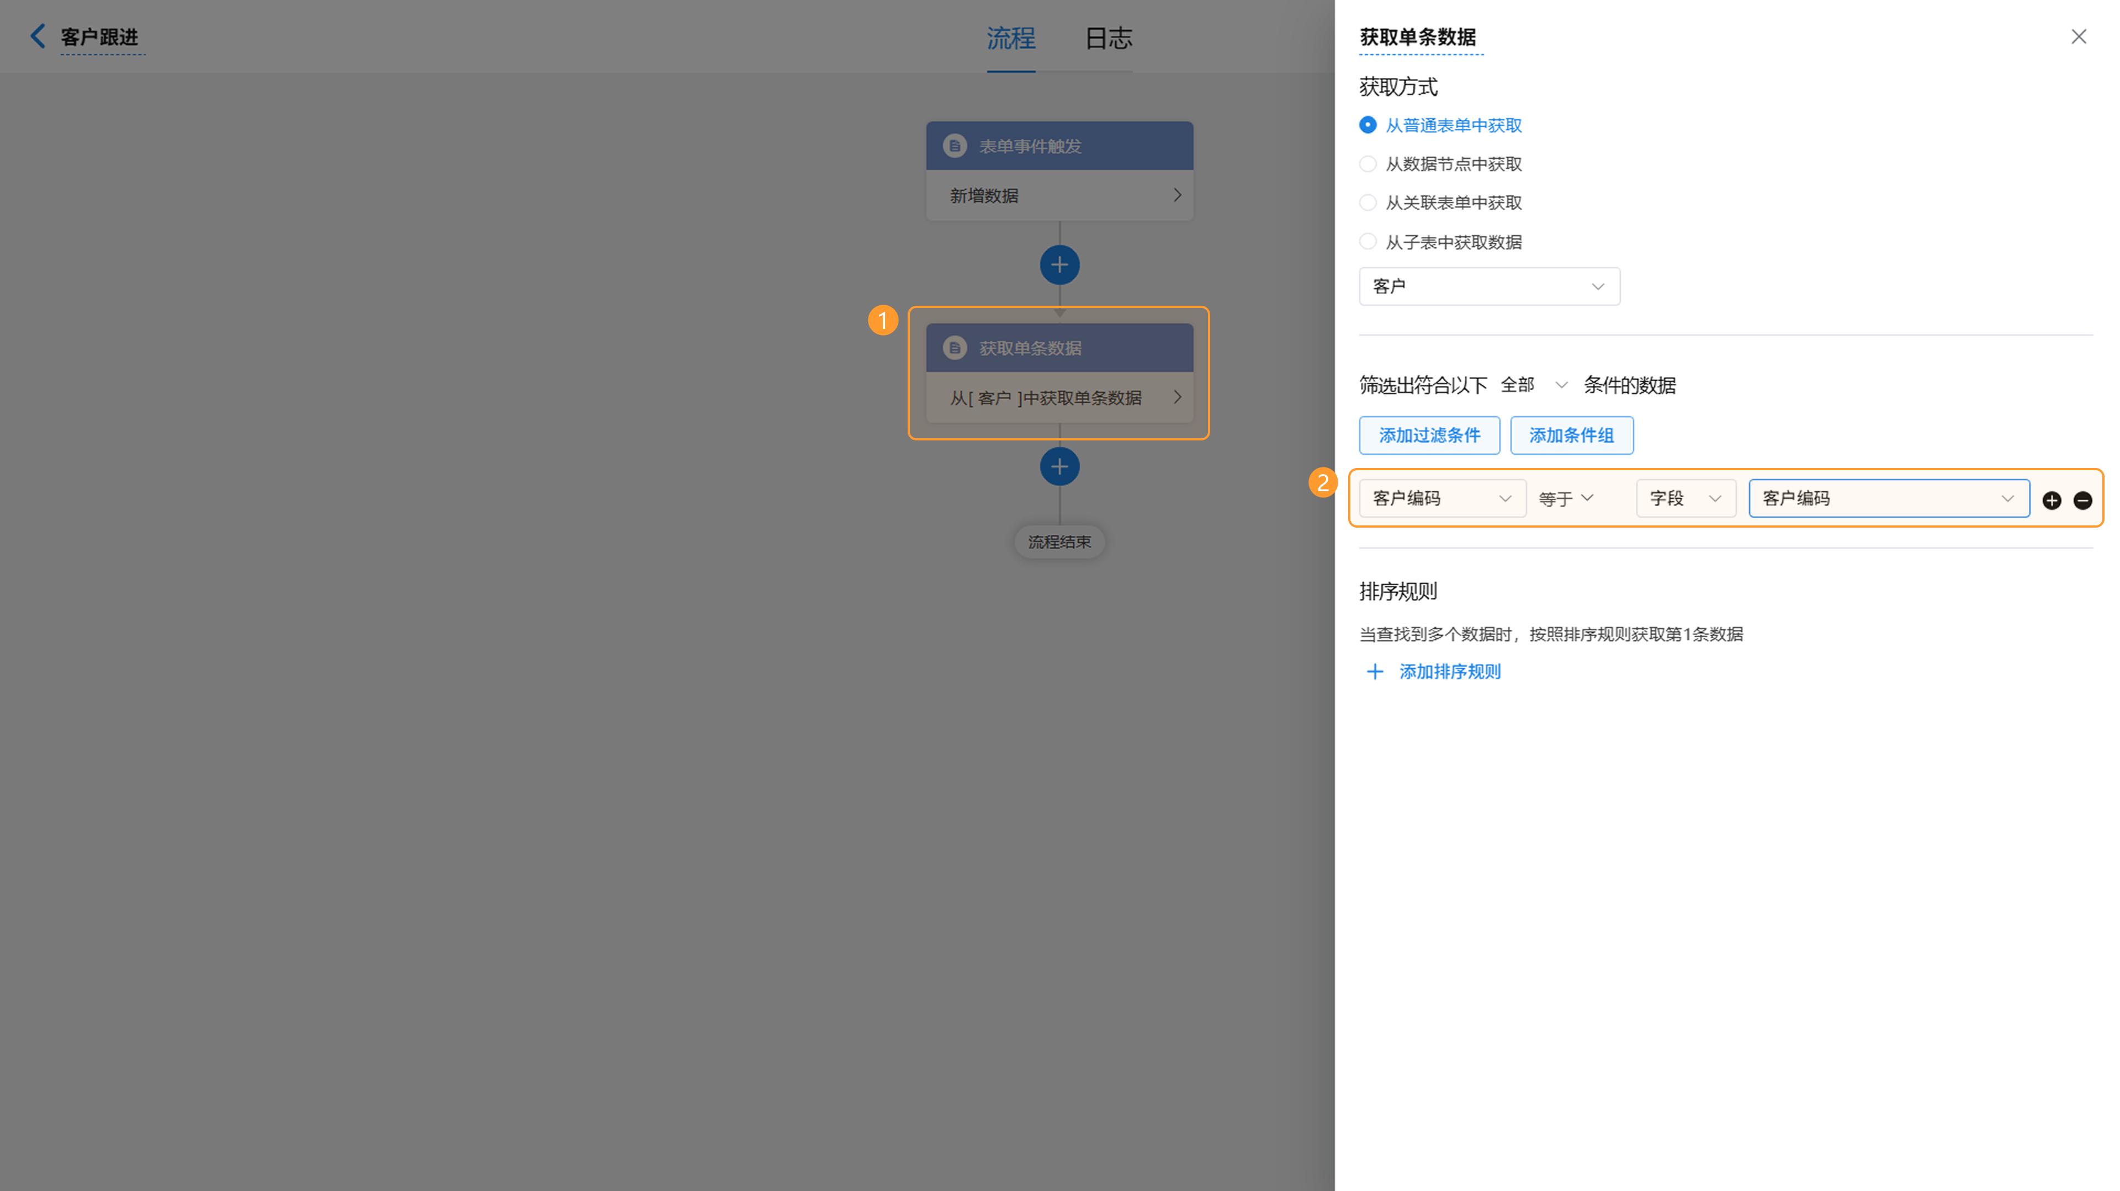Remove the filter row with black minus icon
Screen dimensions: 2120x1191
coord(2082,500)
